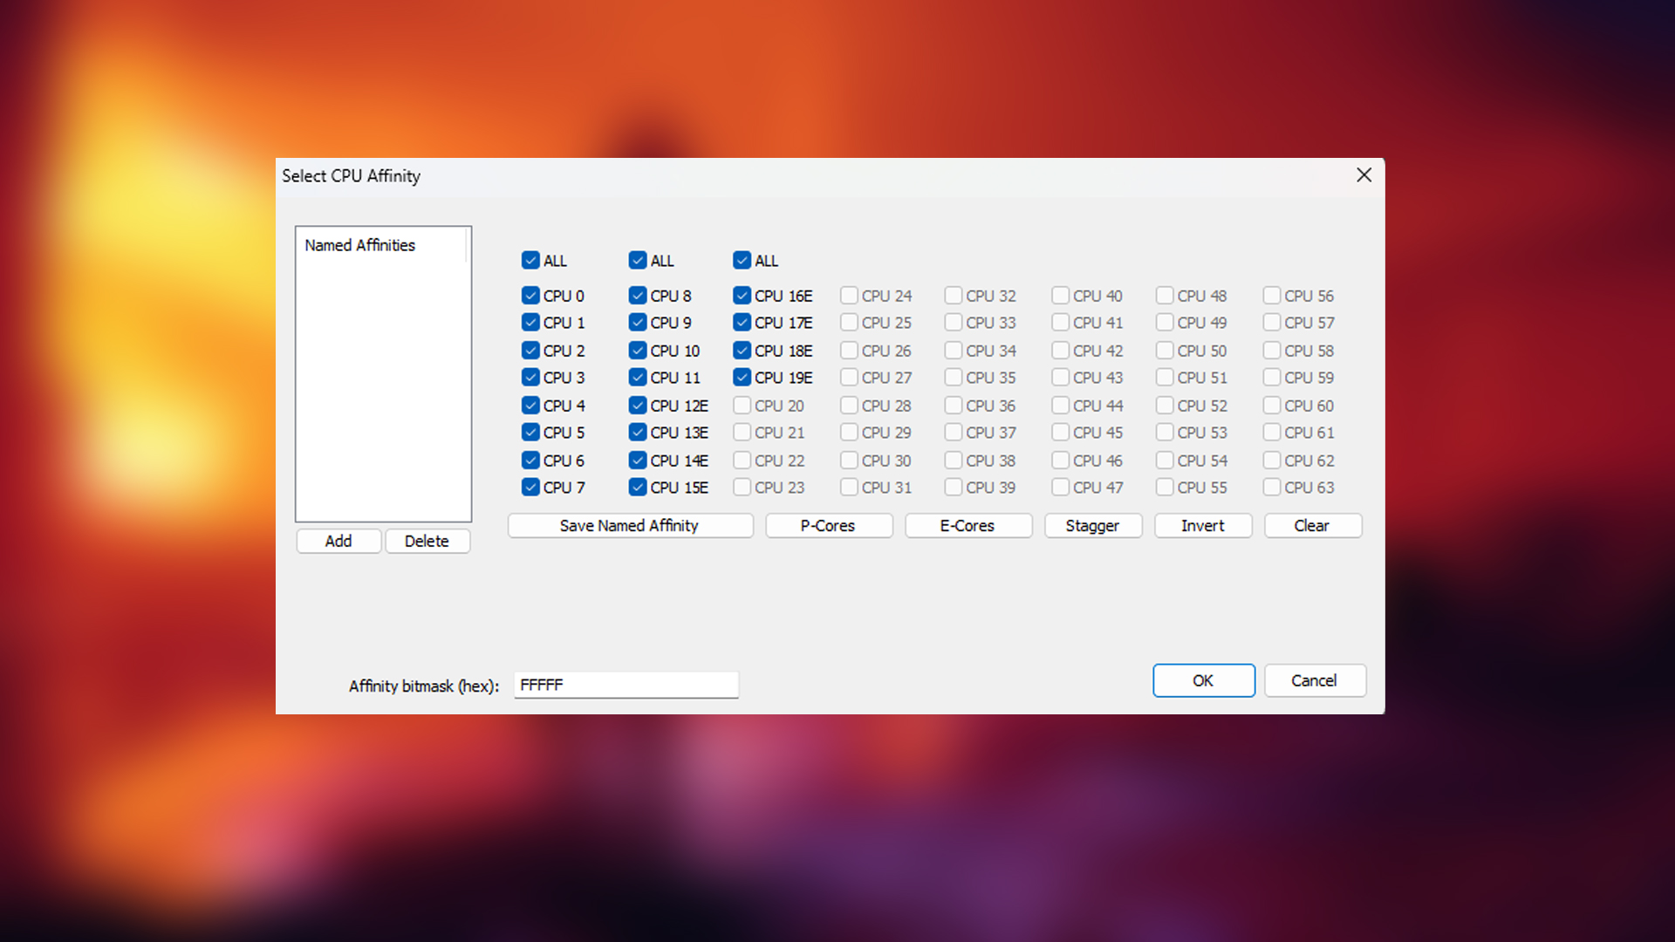
Task: Uncheck the CPU 19E checkbox
Action: (742, 378)
